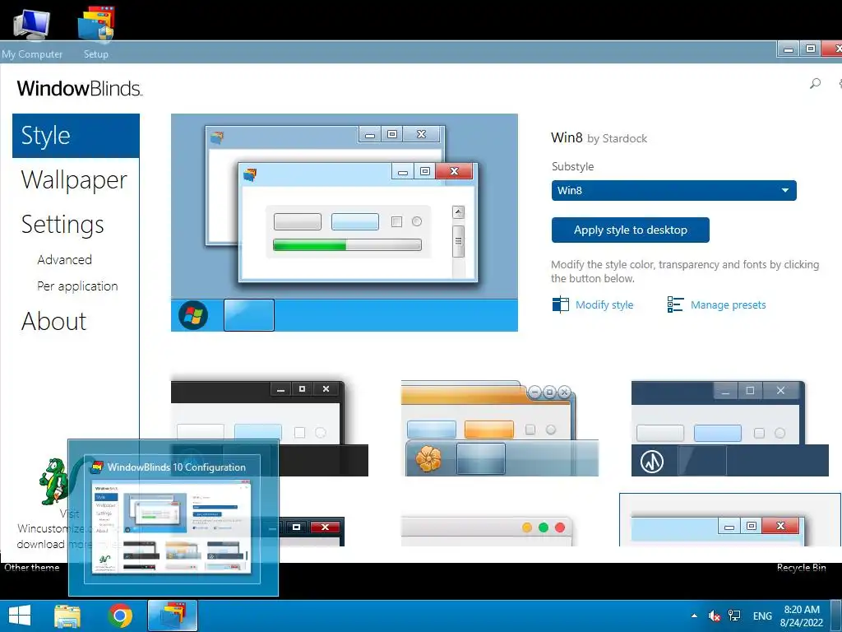Click the Manage presets link
Viewport: 842px width, 632px height.
729,304
